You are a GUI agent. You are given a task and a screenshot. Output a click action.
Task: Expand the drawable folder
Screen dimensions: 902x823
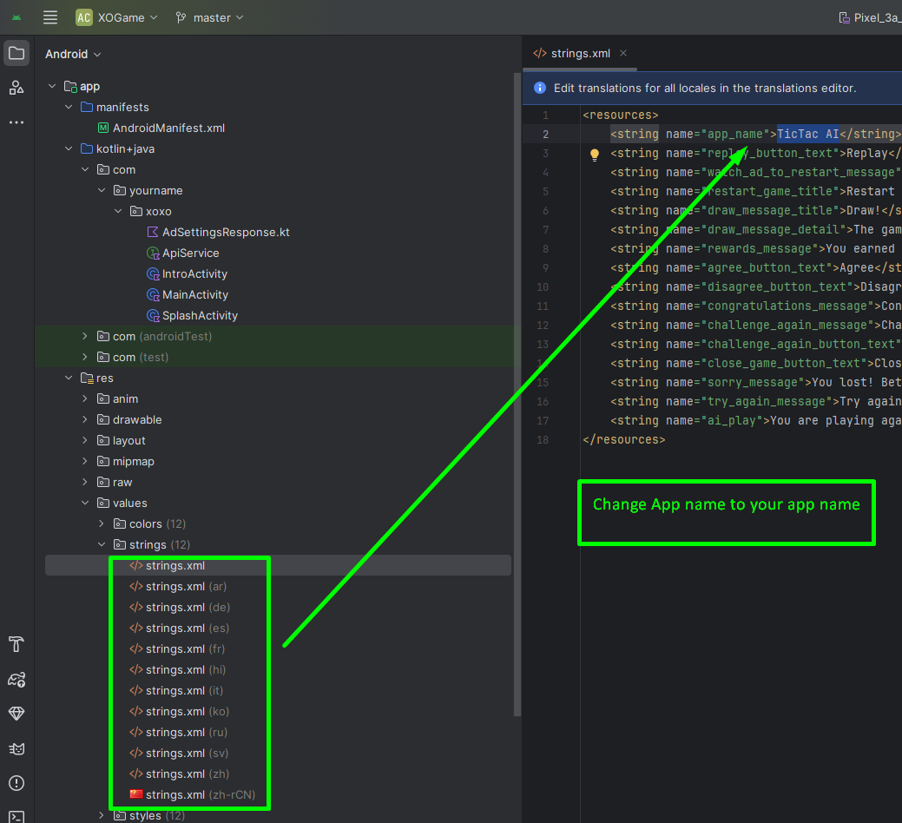click(85, 419)
